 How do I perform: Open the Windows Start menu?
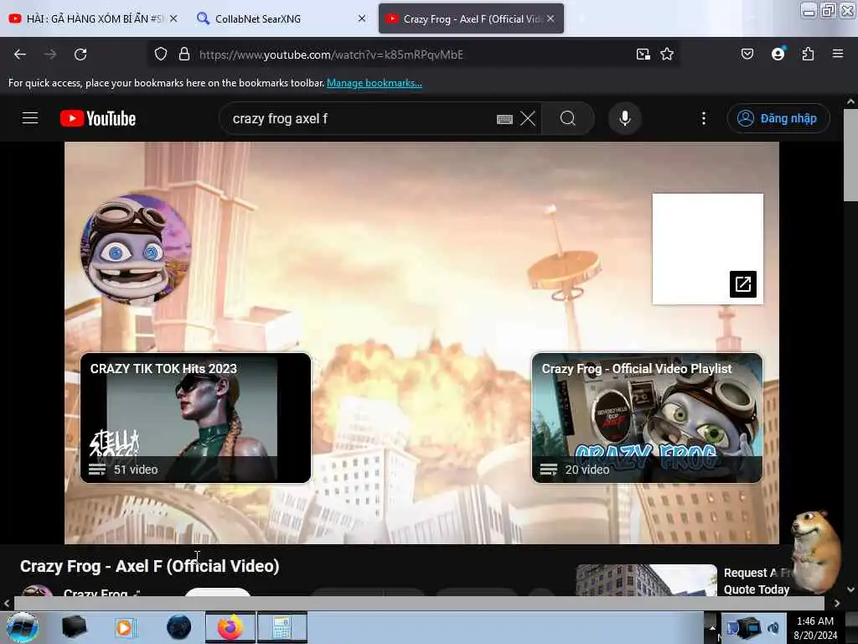point(23,627)
